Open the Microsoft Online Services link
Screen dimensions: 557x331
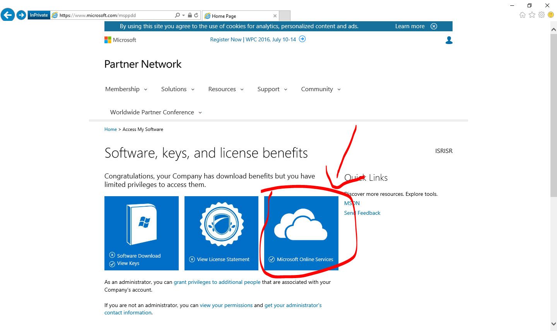tap(305, 260)
